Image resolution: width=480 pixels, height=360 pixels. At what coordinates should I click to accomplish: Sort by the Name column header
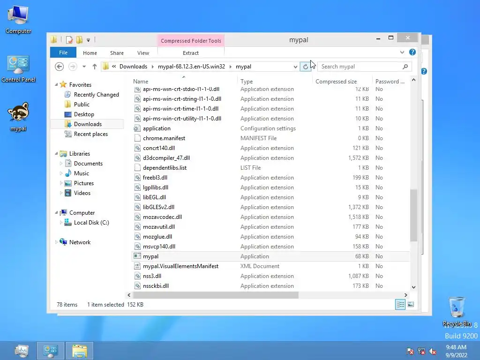pyautogui.click(x=184, y=82)
